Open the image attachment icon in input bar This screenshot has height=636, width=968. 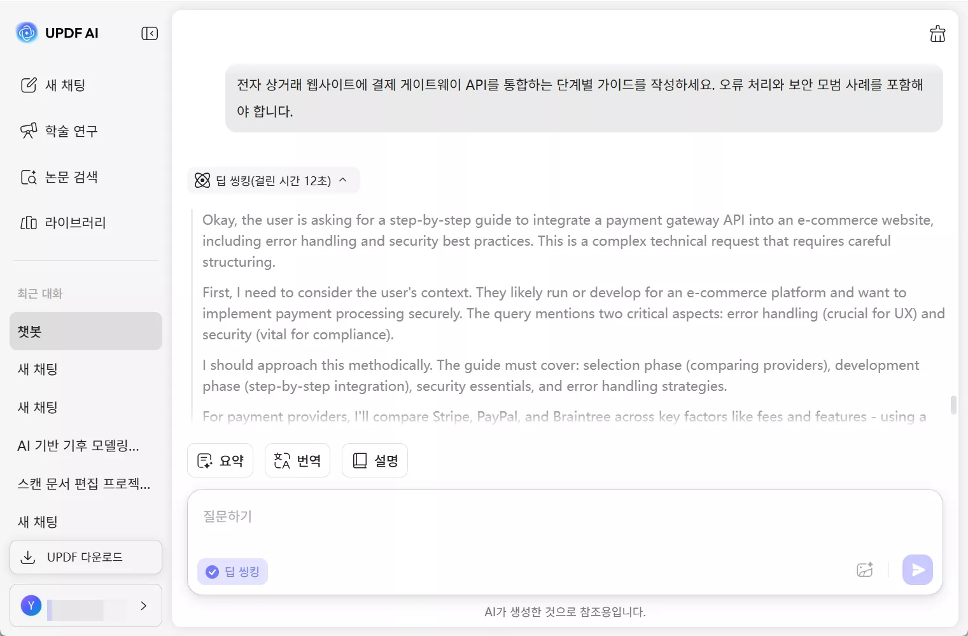864,570
